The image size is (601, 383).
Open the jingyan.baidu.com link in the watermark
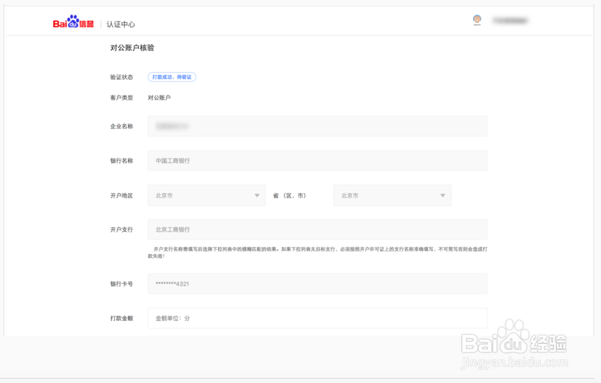513,363
